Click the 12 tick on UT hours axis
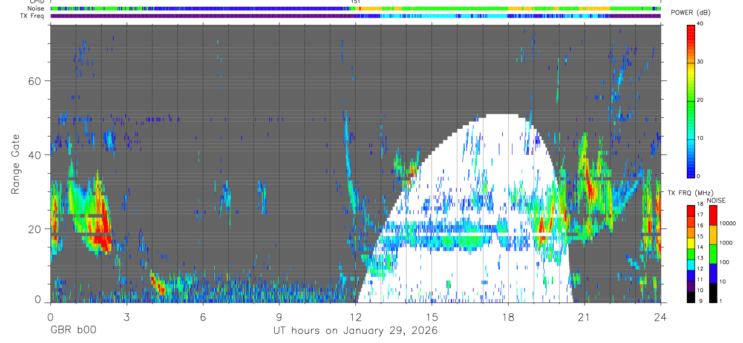 coord(355,316)
